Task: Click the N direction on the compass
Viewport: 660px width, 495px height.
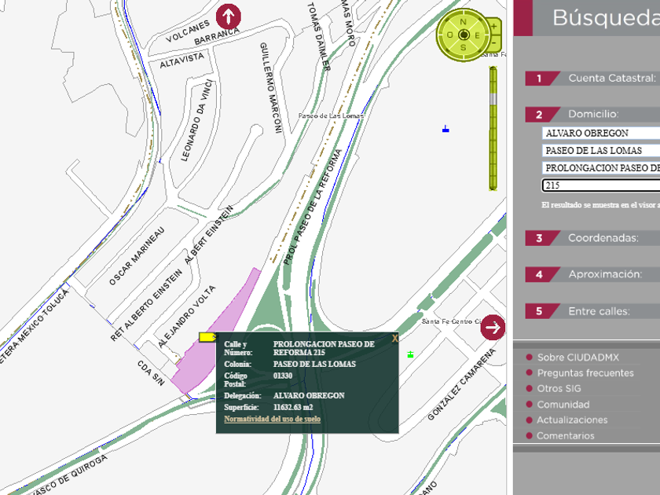Action: (464, 22)
